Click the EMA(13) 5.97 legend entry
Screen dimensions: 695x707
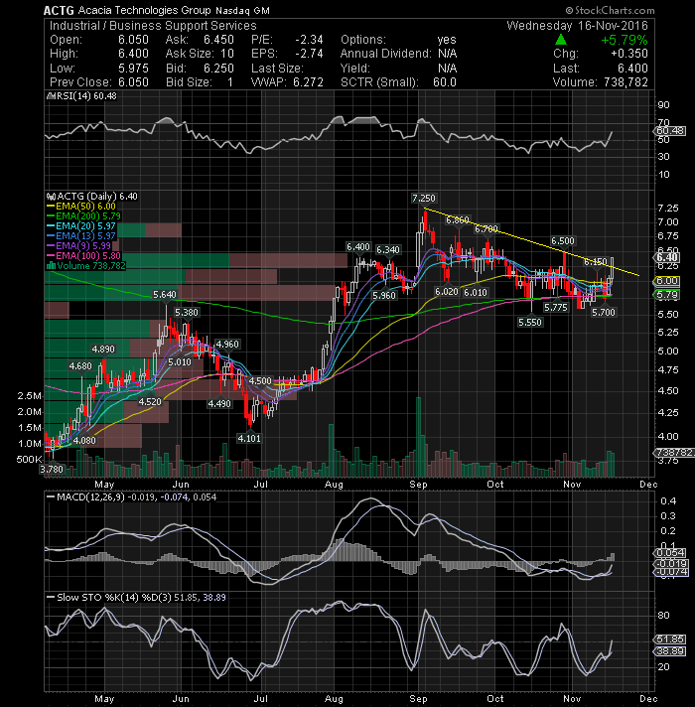[x=81, y=235]
